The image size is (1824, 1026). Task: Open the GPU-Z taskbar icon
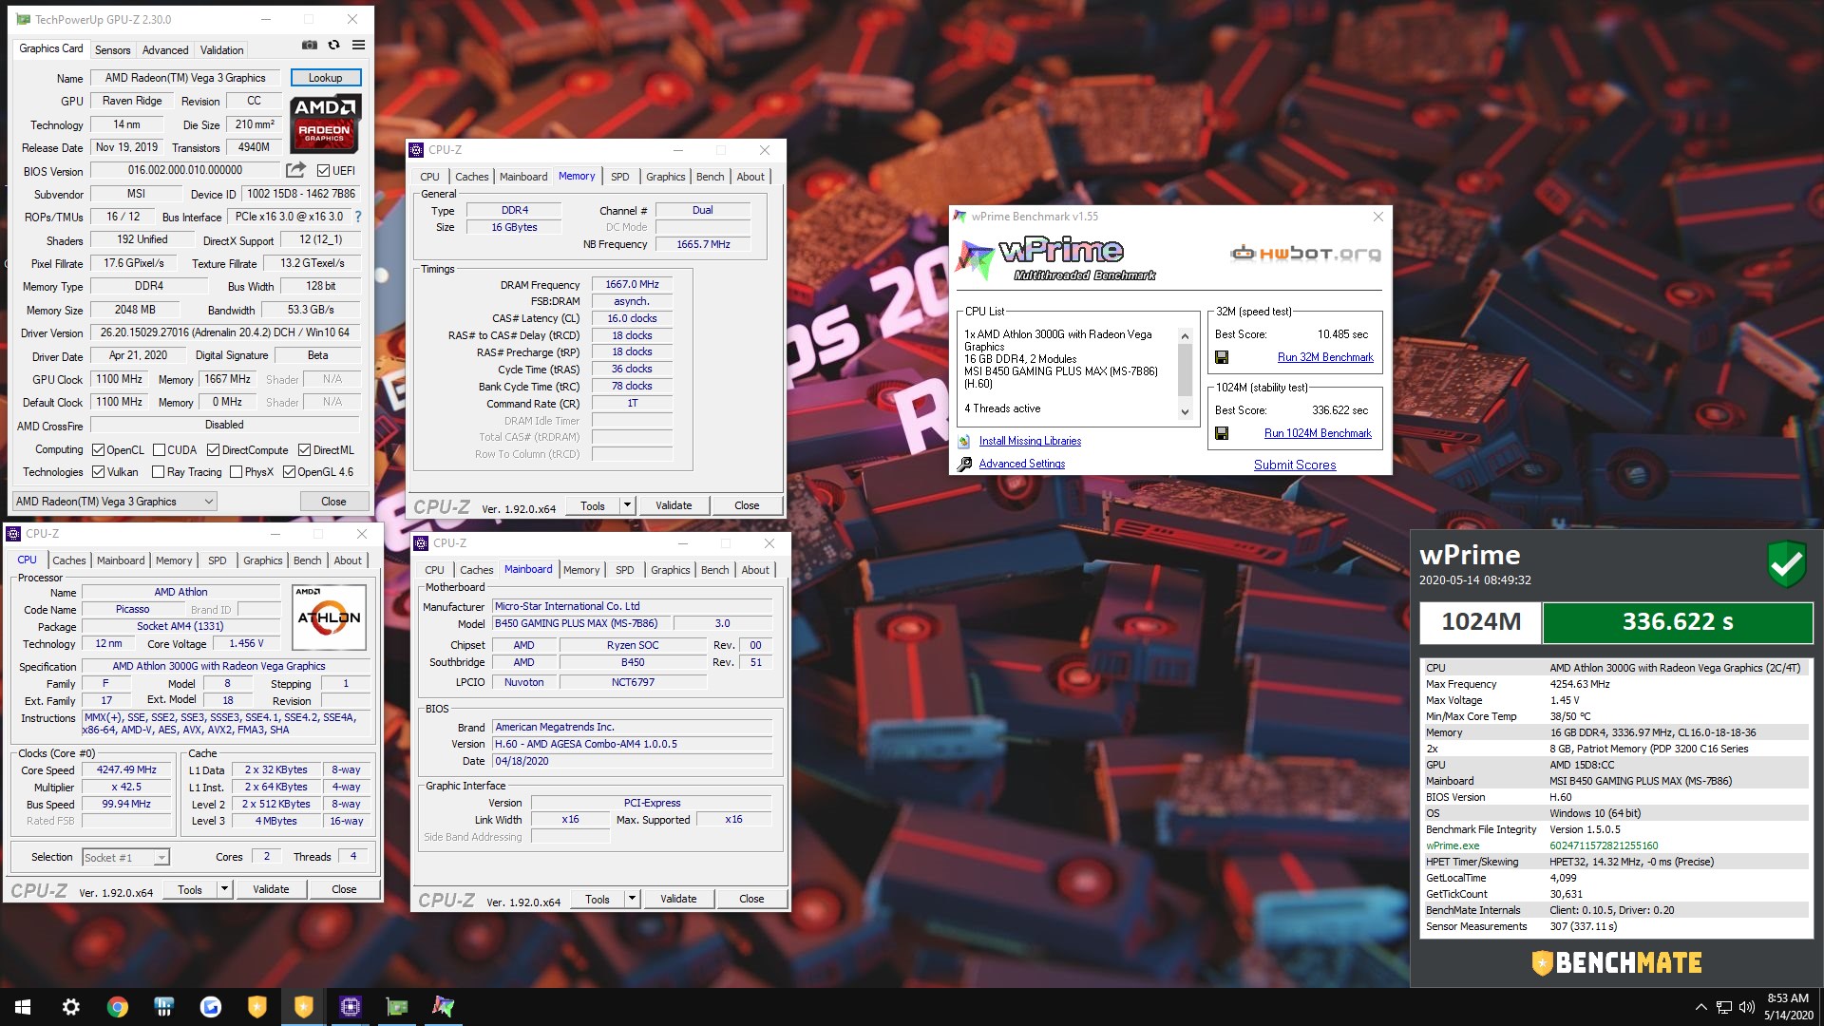click(397, 1007)
